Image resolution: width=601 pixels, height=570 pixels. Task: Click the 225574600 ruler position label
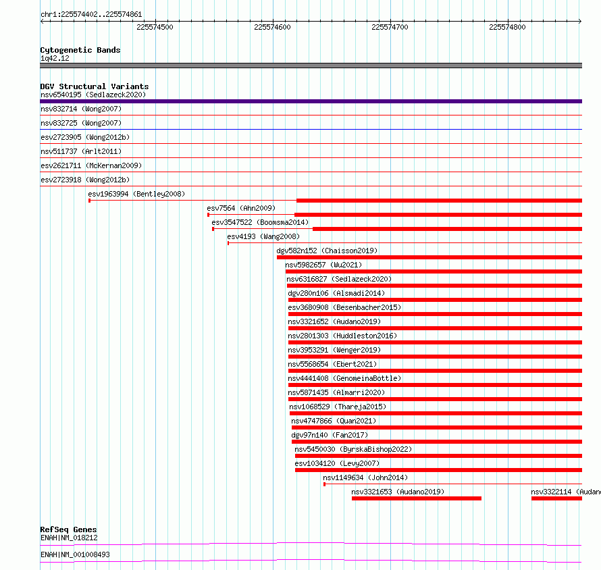point(272,27)
